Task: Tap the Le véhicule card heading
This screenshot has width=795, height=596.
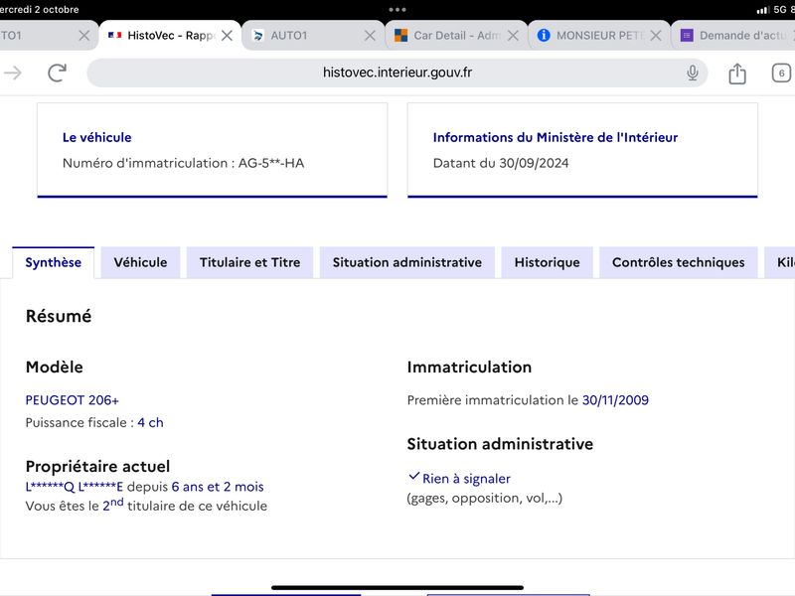Action: [x=96, y=137]
